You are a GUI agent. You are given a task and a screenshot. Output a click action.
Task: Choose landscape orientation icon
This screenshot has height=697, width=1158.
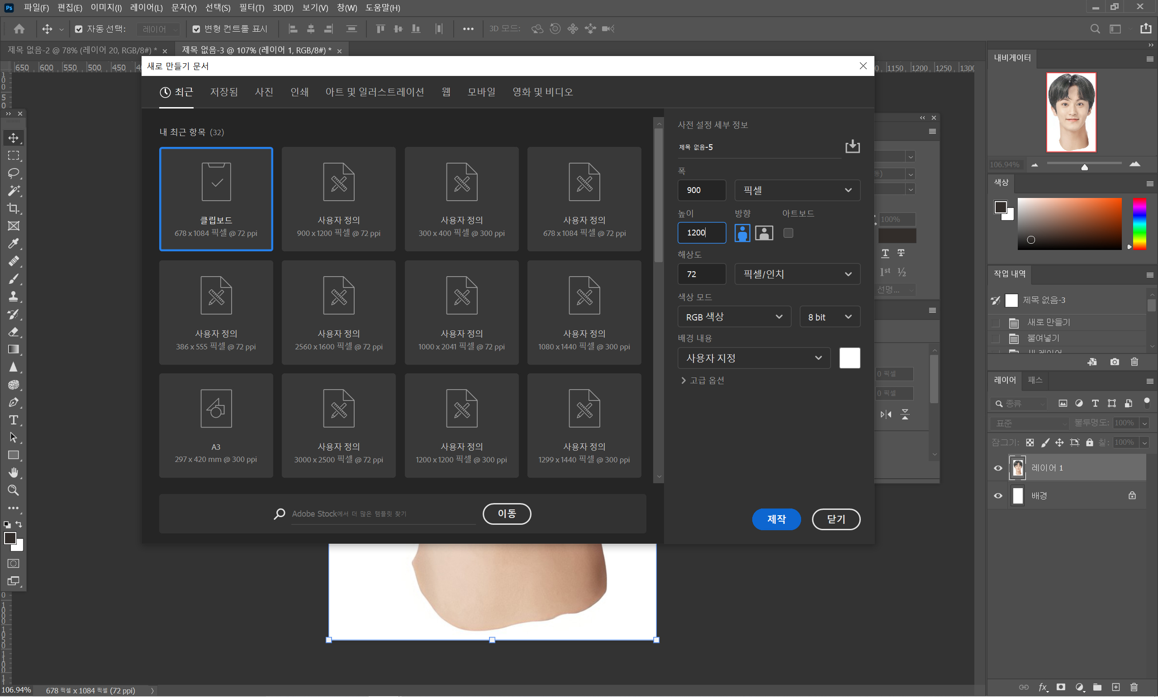tap(764, 233)
